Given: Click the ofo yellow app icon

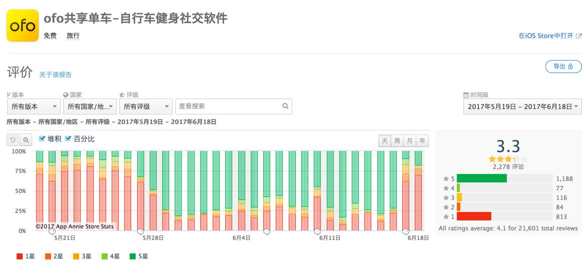Looking at the screenshot, I should 23,25.
